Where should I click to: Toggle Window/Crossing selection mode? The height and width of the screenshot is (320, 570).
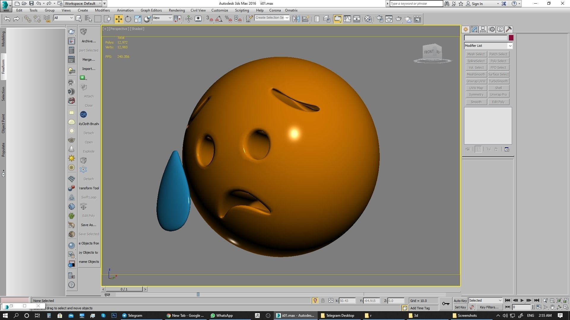click(x=108, y=19)
